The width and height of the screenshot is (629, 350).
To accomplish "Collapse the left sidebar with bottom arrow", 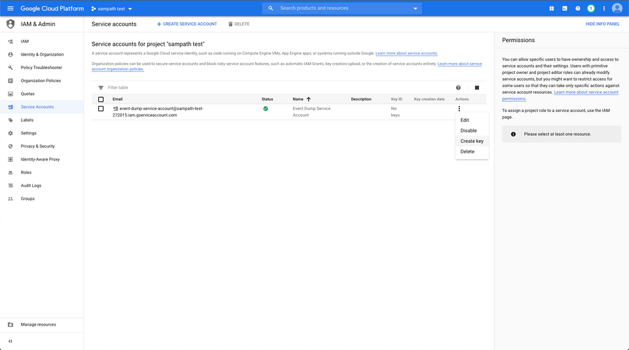I will click(x=10, y=341).
